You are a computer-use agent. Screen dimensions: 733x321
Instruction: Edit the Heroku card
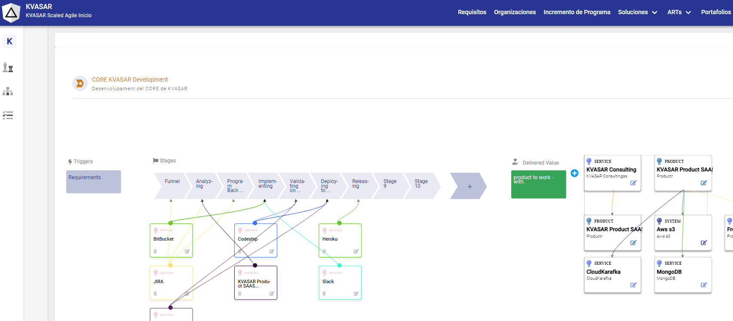click(356, 251)
